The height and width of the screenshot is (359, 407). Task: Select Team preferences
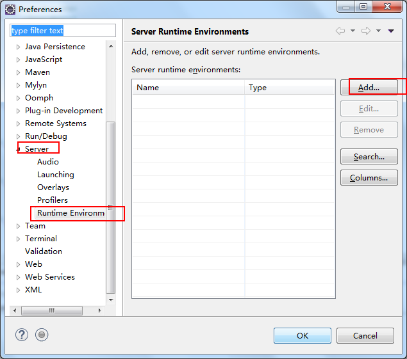tap(35, 226)
